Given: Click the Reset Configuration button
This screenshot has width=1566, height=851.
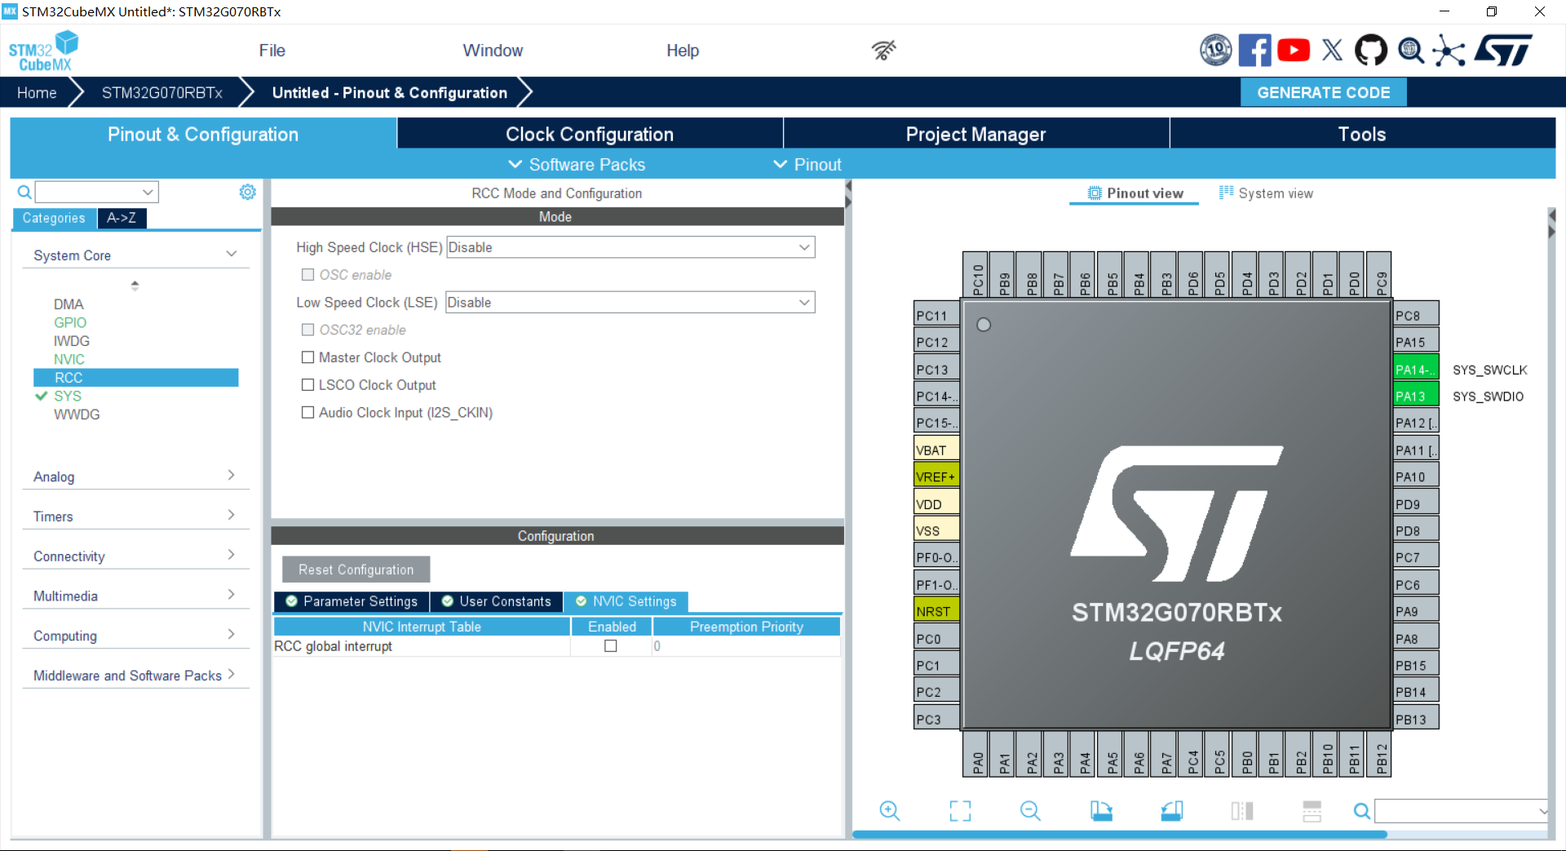Looking at the screenshot, I should [x=356, y=570].
